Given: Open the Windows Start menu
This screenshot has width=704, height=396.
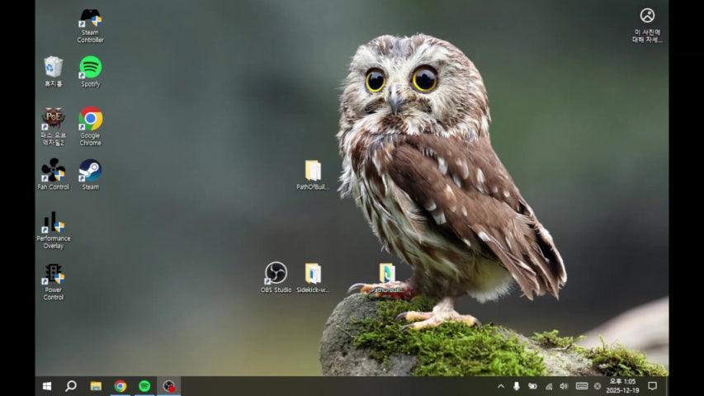Looking at the screenshot, I should tap(47, 386).
